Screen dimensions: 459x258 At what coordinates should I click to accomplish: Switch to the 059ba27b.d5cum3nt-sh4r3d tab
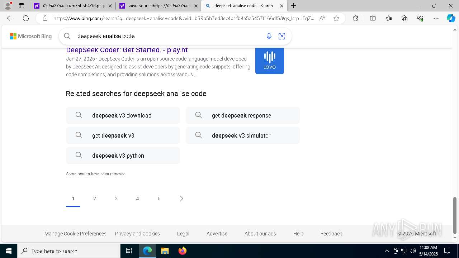coord(72,6)
